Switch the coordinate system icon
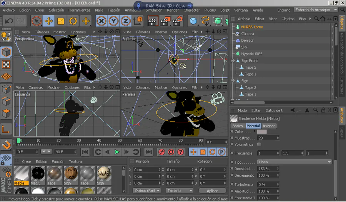Image resolution: width=346 pixels, height=202 pixels. [x=138, y=21]
